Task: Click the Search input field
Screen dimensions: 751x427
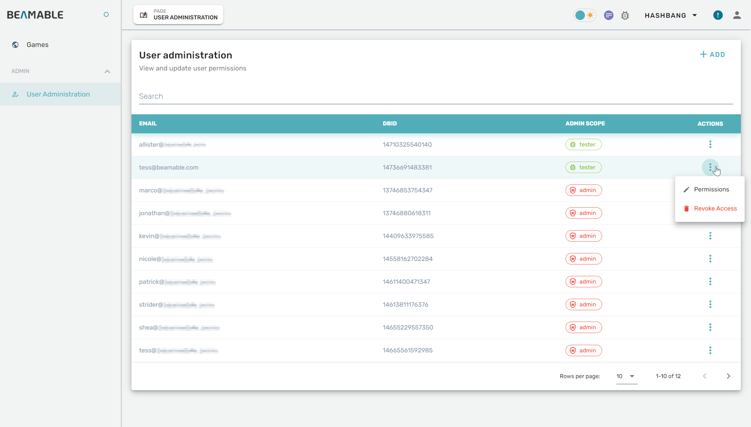Action: click(436, 96)
